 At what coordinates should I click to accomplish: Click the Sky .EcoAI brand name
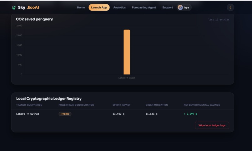click(x=28, y=8)
